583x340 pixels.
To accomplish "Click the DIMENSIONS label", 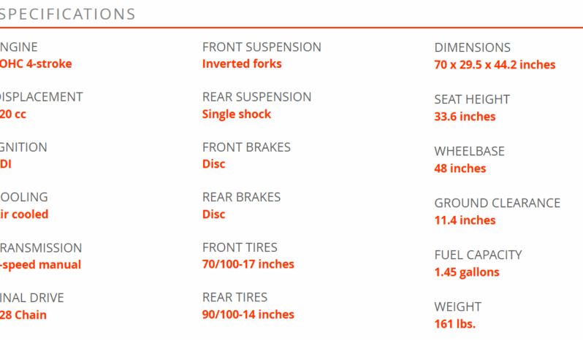I will coord(472,47).
